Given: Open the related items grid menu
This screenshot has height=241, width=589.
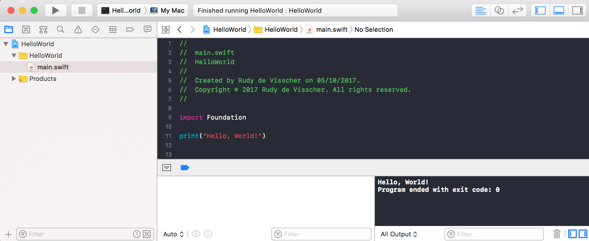Looking at the screenshot, I should [166, 29].
